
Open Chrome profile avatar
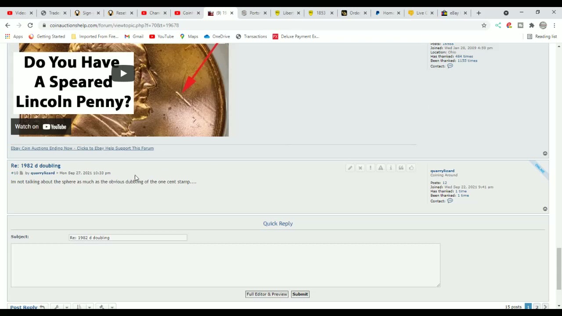543,25
